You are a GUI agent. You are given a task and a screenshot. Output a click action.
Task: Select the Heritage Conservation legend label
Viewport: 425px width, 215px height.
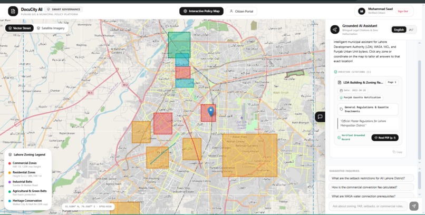pyautogui.click(x=27, y=201)
